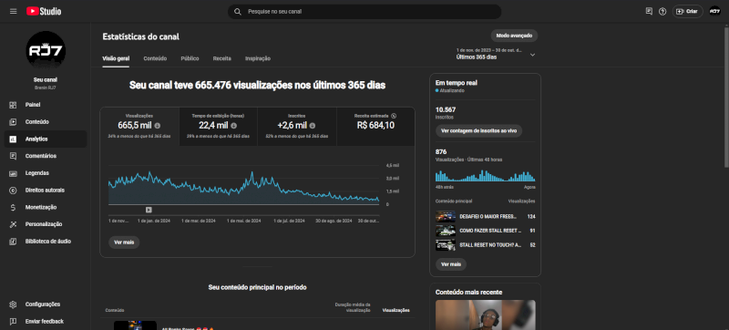Click the 48-hour realtime views bar chart
729x330 pixels.
tap(486, 176)
